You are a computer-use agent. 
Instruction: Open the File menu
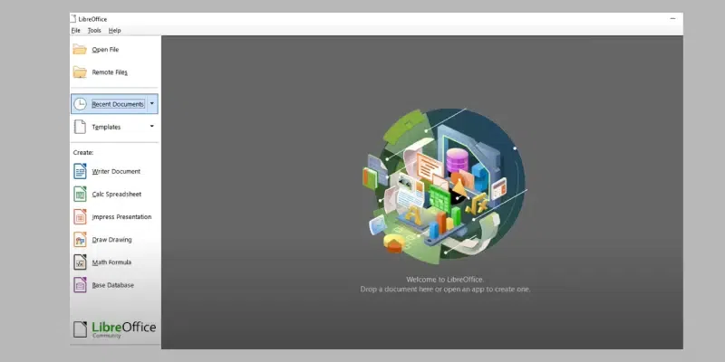point(75,31)
